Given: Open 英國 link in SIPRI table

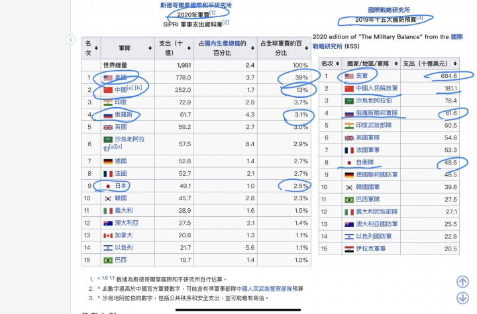Looking at the screenshot, I should pos(121,127).
